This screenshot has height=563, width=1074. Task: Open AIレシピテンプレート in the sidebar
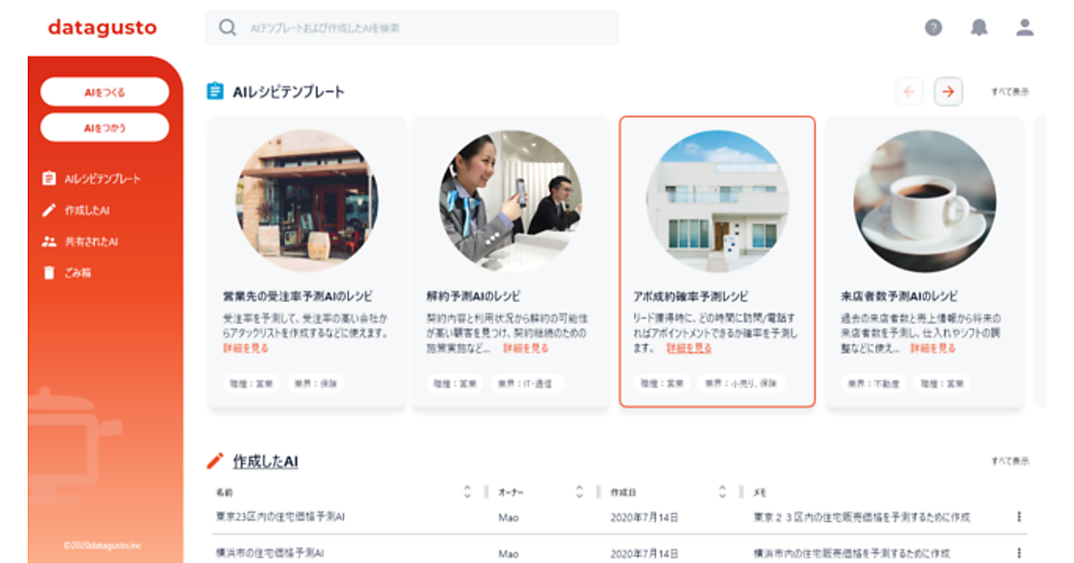[102, 179]
